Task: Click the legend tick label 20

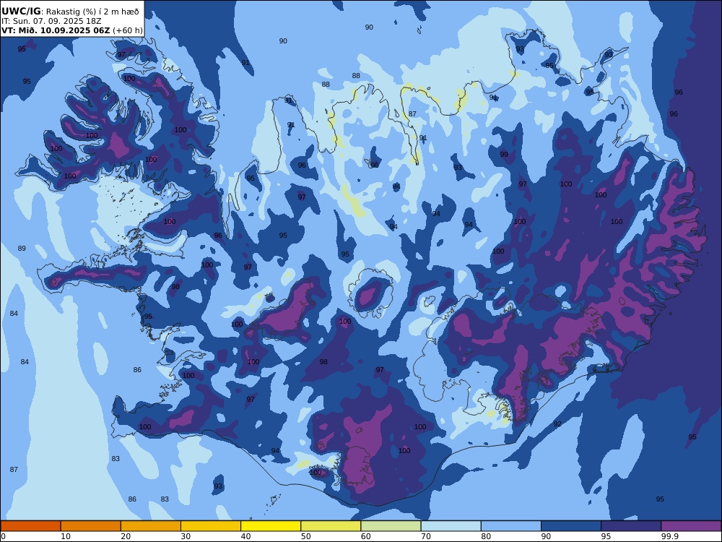Action: click(126, 536)
